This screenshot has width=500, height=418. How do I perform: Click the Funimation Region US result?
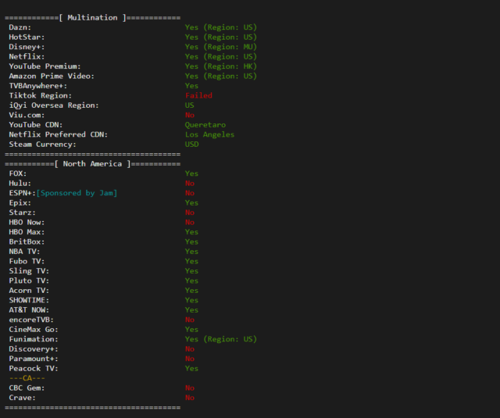coord(220,339)
